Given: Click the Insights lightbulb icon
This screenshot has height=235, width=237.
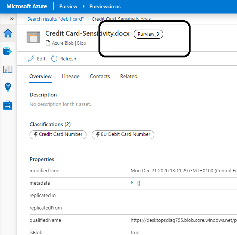Looking at the screenshot, I should click(x=8, y=87).
